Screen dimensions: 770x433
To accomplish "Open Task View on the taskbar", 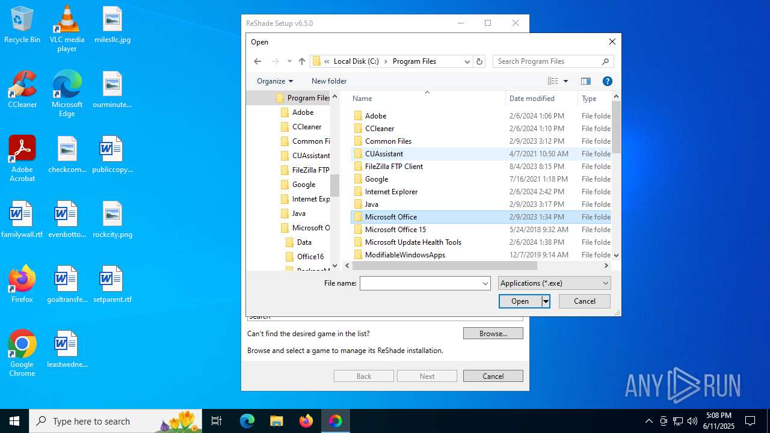I will click(x=217, y=421).
